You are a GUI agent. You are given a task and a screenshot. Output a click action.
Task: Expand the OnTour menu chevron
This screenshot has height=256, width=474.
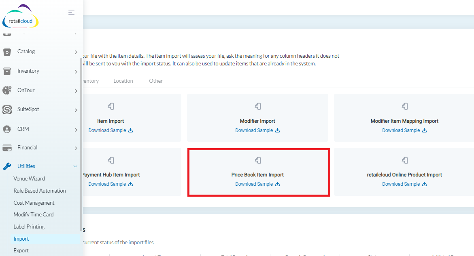click(76, 91)
